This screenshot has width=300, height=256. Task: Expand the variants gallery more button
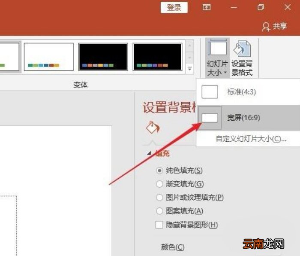coord(189,68)
